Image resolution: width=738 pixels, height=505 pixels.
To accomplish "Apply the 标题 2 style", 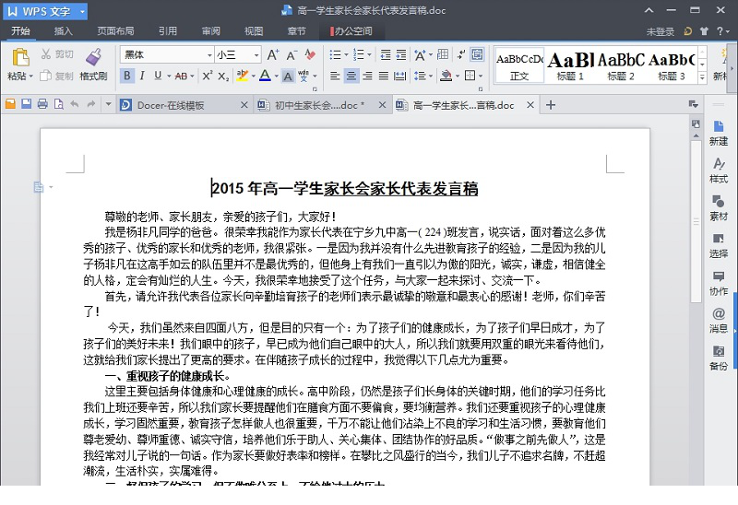I will point(621,65).
